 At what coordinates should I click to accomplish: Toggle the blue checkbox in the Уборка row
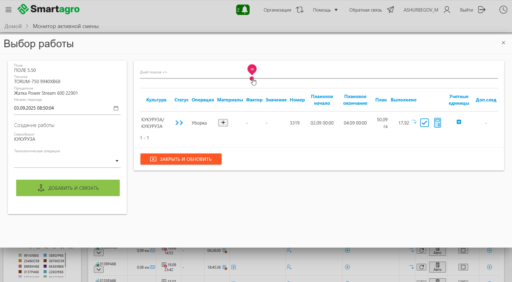[424, 123]
